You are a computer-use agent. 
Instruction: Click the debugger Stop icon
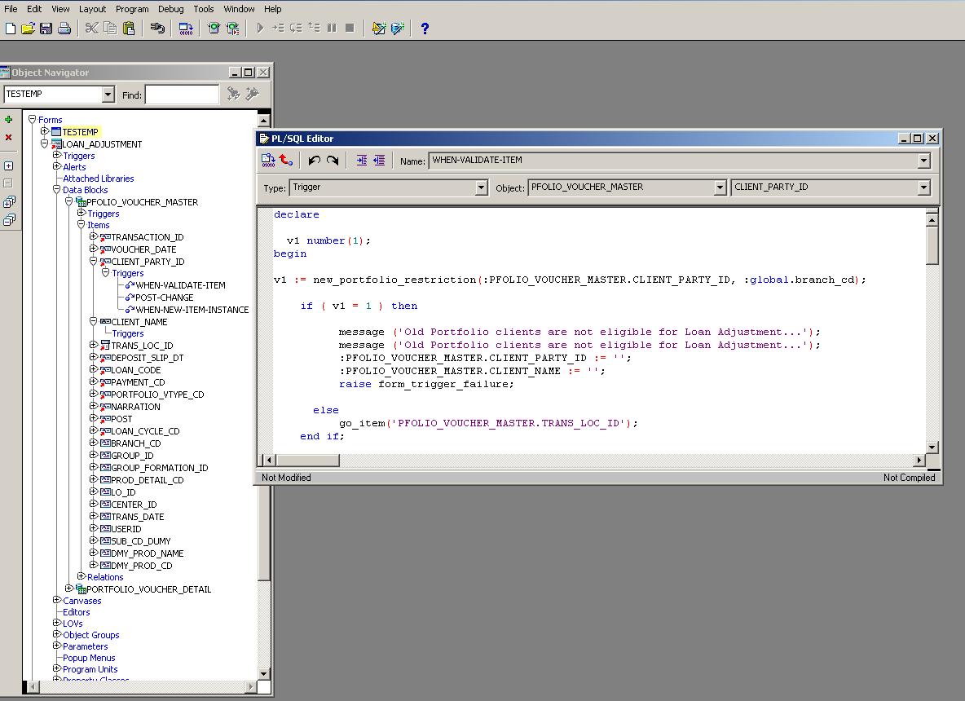click(350, 29)
